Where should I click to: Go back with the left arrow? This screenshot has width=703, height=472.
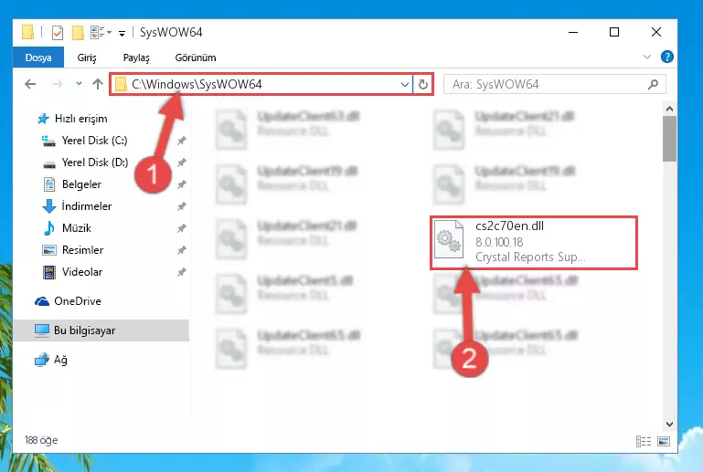[x=30, y=84]
